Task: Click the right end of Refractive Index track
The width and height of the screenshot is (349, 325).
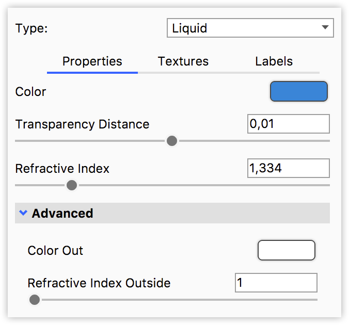Action: [x=325, y=185]
